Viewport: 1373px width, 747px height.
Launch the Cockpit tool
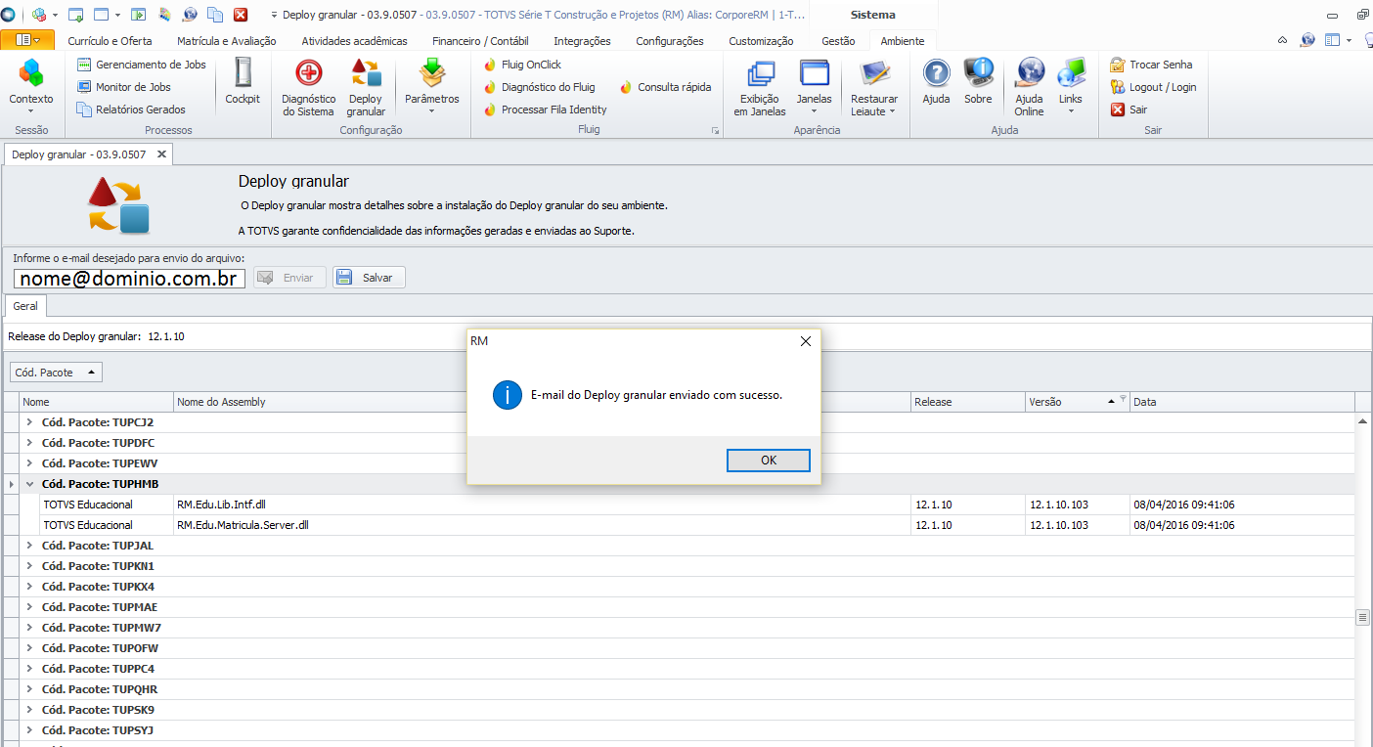243,81
